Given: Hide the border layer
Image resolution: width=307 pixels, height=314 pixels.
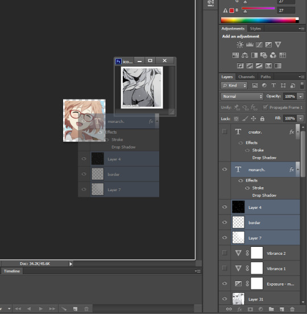Looking at the screenshot, I should tap(225, 222).
